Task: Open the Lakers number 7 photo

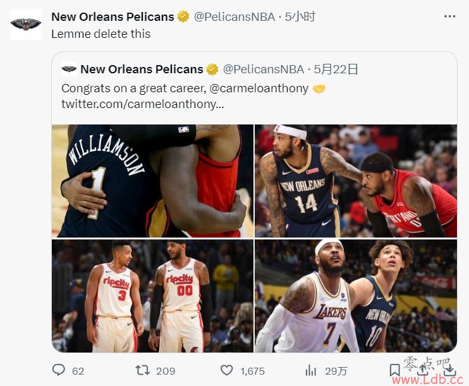Action: (x=356, y=296)
